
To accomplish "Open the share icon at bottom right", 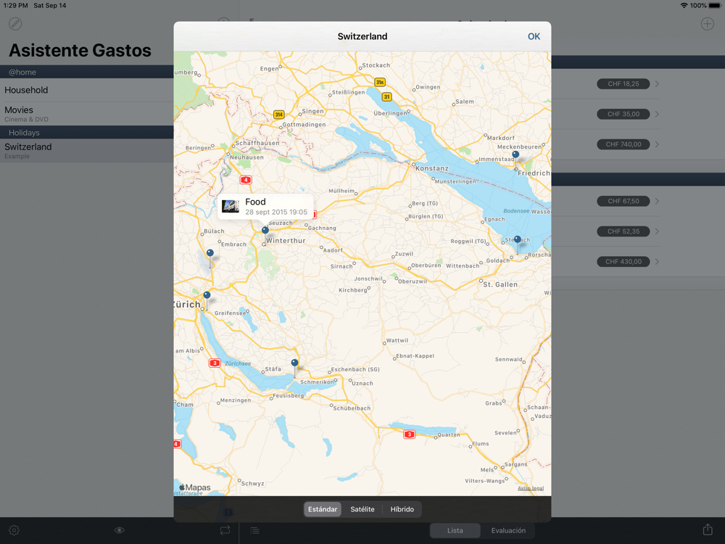I will 708,529.
